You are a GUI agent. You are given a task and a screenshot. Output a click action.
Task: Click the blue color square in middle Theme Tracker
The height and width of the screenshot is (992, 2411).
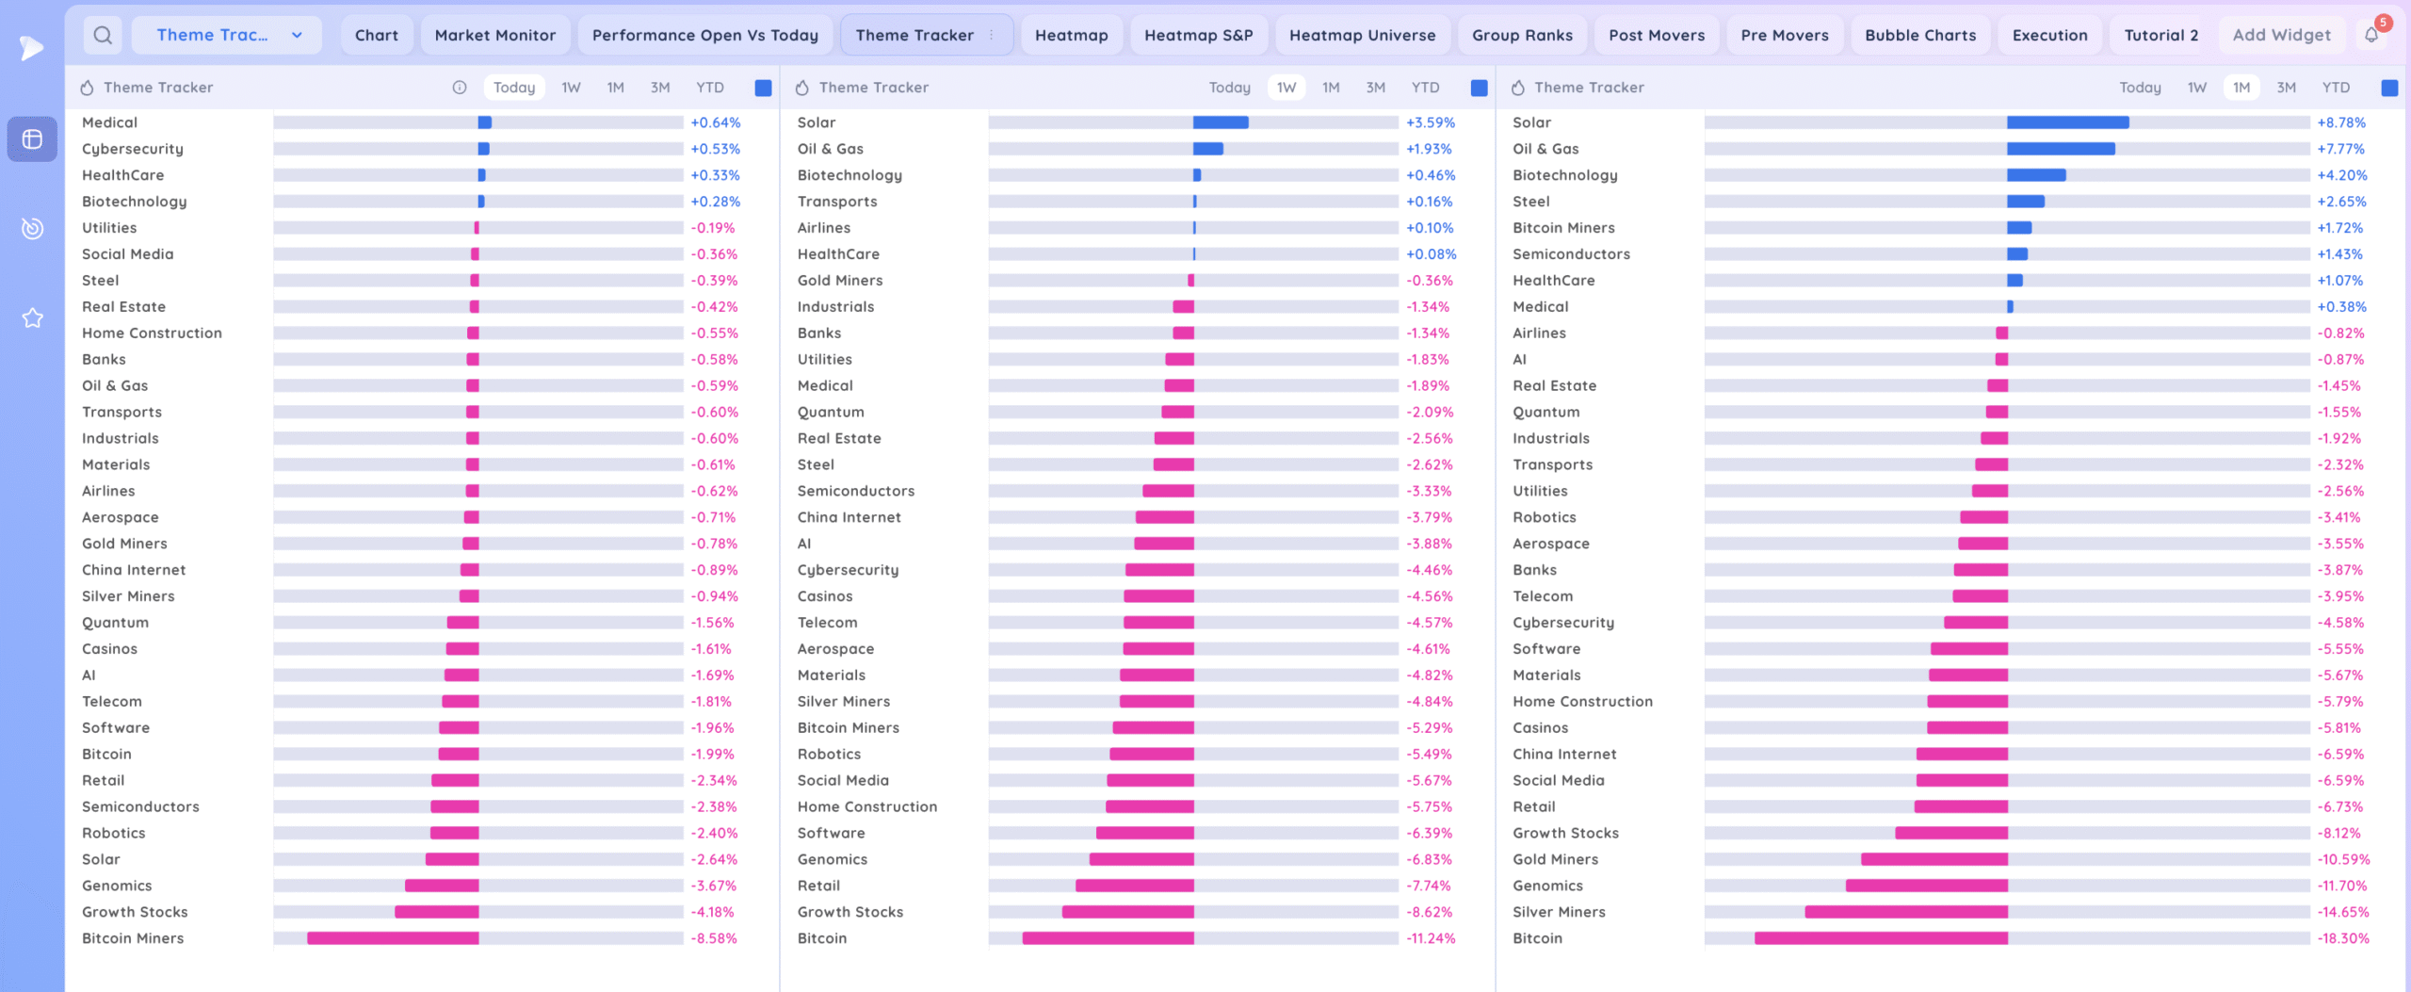[1480, 88]
